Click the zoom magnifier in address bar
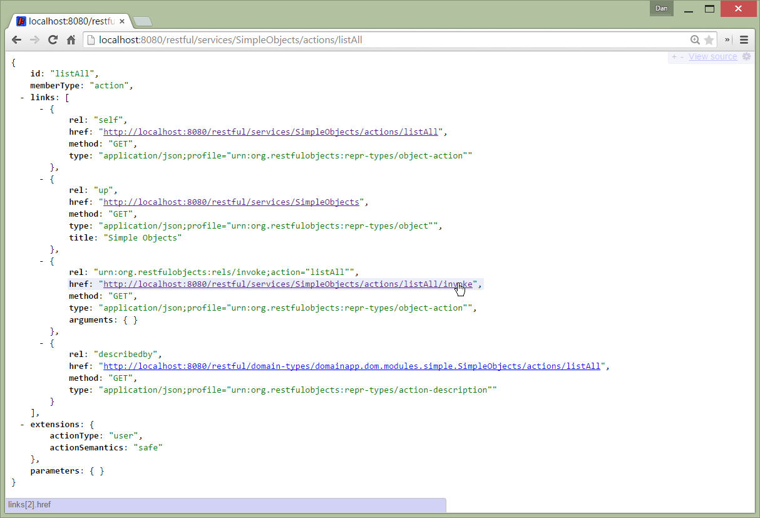 [x=695, y=40]
